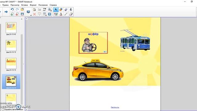Image resolution: width=197 pixels, height=111 pixels.
Task: Select the driver with steering wheel picture
Action: click(x=89, y=45)
